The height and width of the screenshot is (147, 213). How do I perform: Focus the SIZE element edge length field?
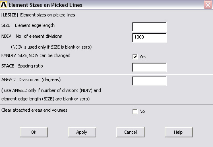(149, 27)
